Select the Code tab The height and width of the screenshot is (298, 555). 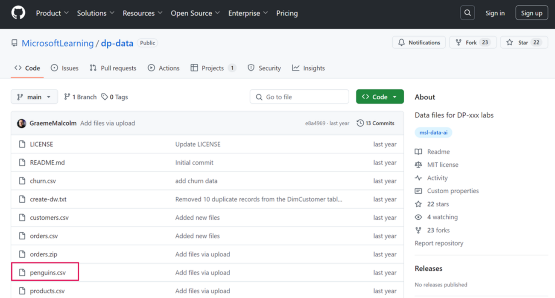[x=27, y=68]
